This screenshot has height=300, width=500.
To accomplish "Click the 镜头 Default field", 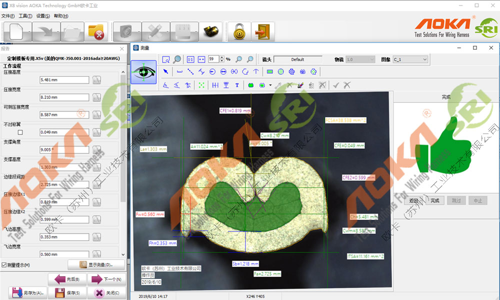I will (x=297, y=59).
